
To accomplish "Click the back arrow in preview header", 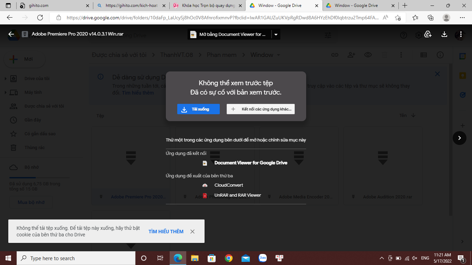I will 11,34.
